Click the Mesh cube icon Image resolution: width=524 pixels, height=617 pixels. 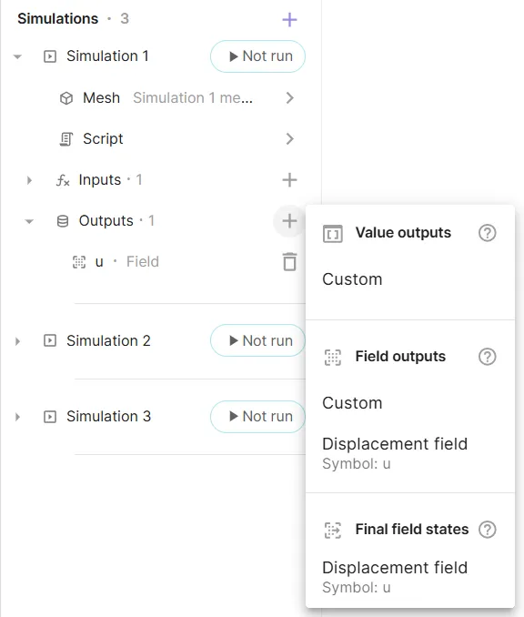[x=66, y=98]
